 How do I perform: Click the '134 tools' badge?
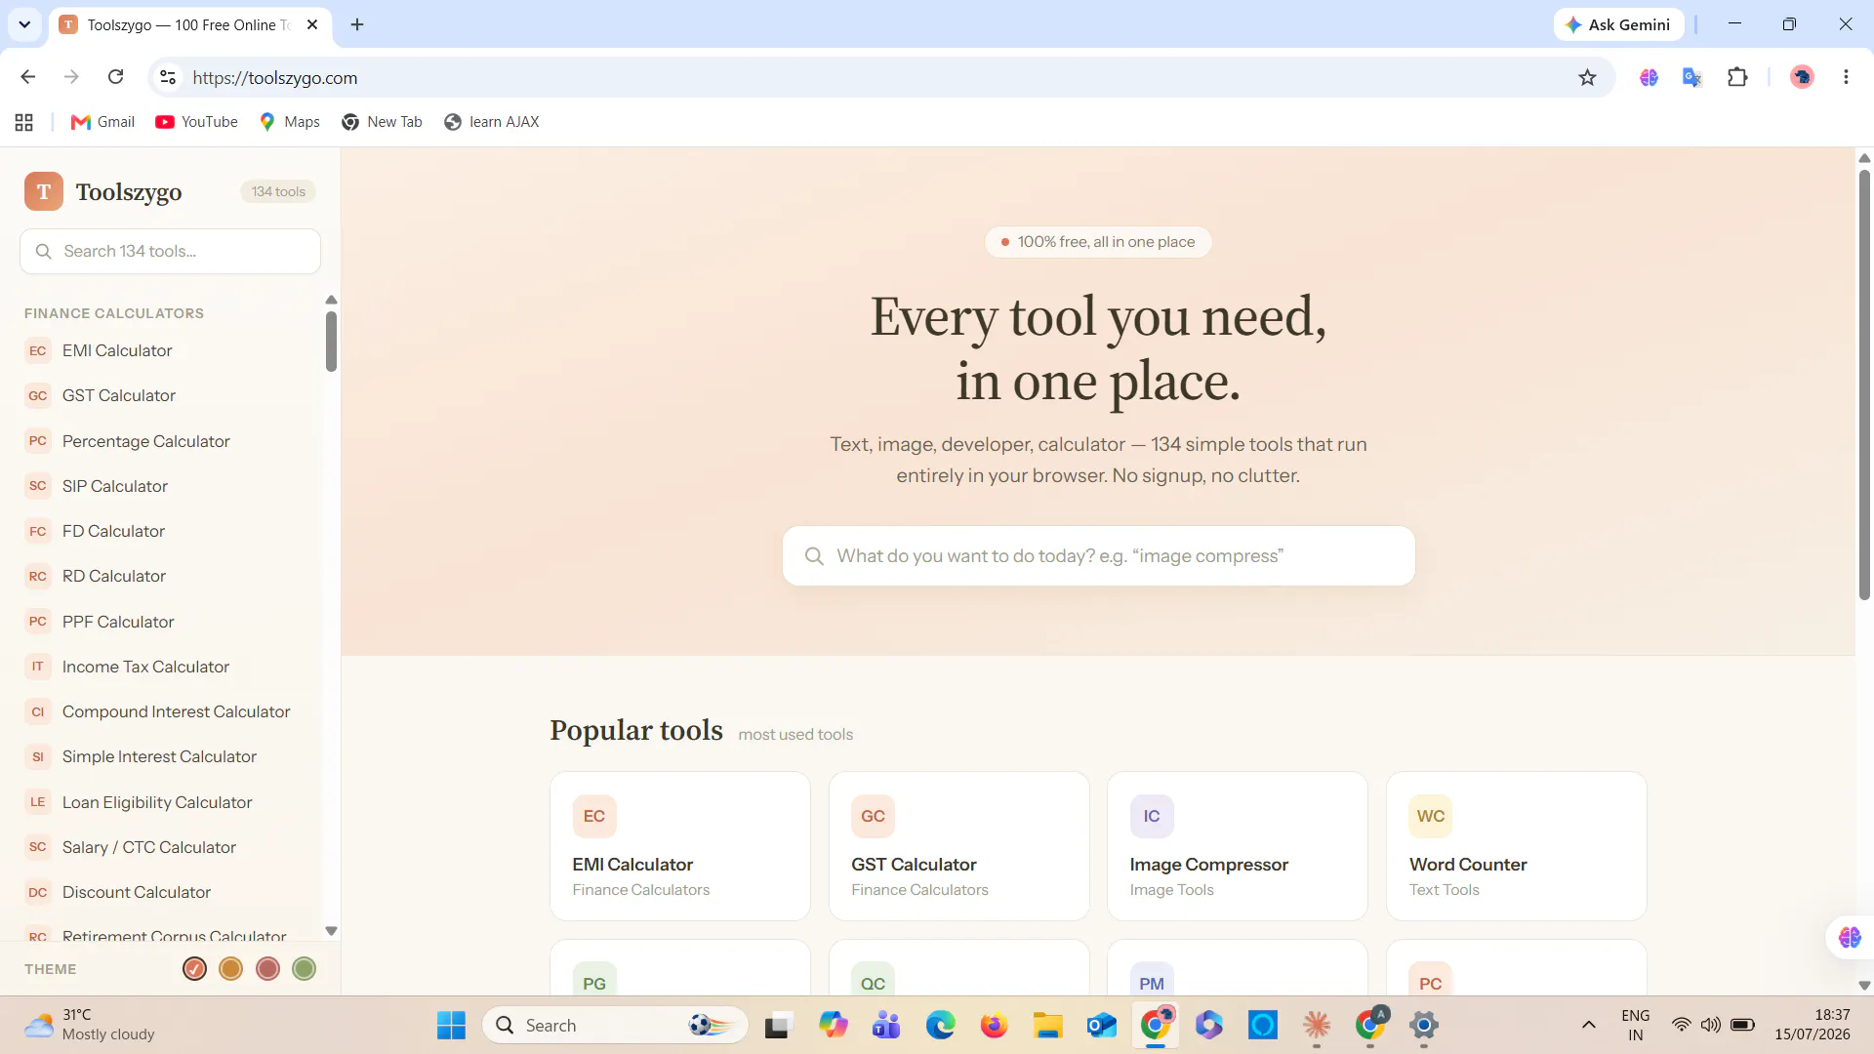278,192
